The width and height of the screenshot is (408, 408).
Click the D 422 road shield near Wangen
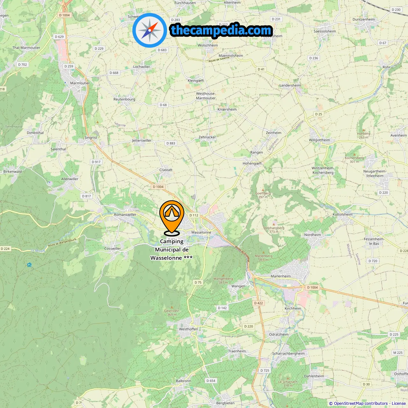259,303
